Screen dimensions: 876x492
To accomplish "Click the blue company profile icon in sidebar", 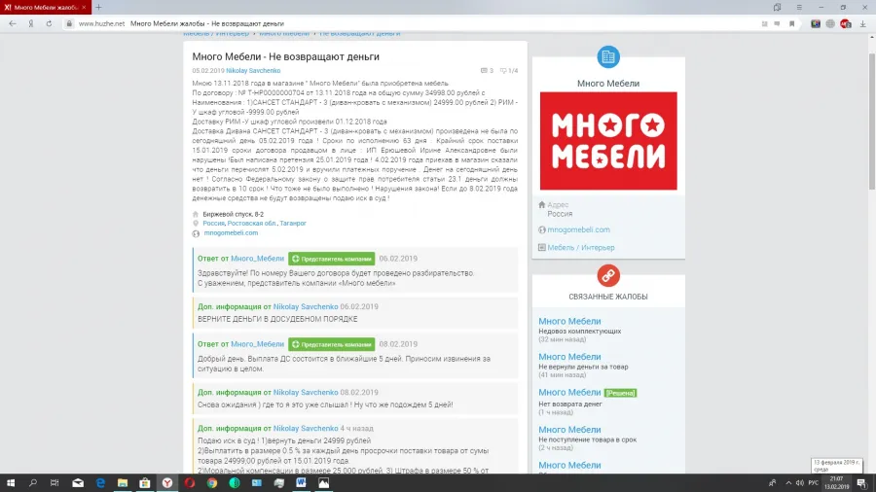I will [607, 56].
